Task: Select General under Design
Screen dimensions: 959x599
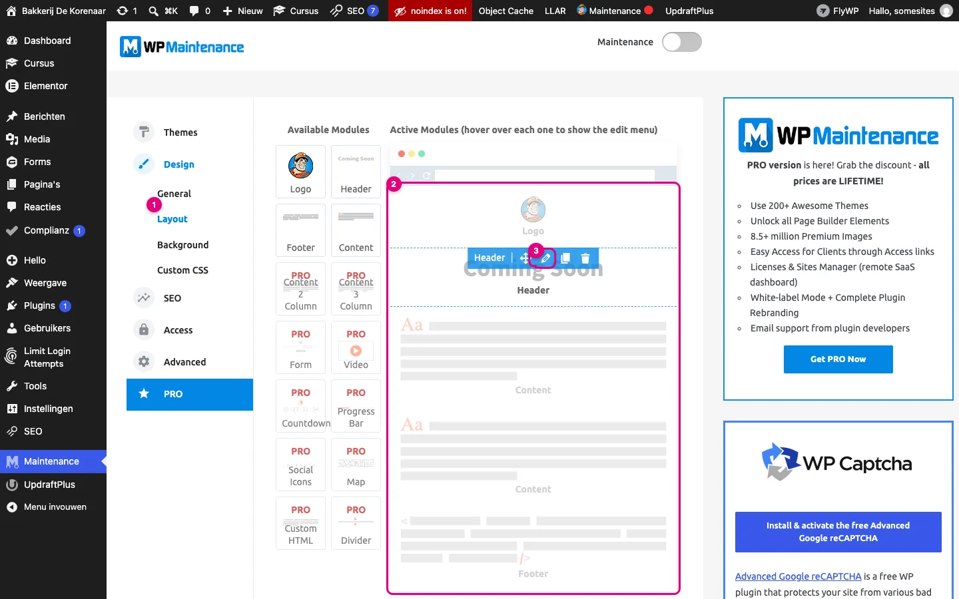Action: click(174, 194)
